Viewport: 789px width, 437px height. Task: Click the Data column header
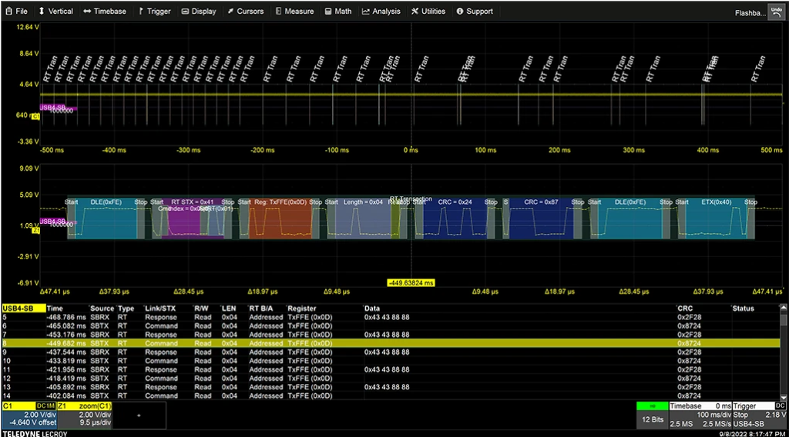click(372, 309)
